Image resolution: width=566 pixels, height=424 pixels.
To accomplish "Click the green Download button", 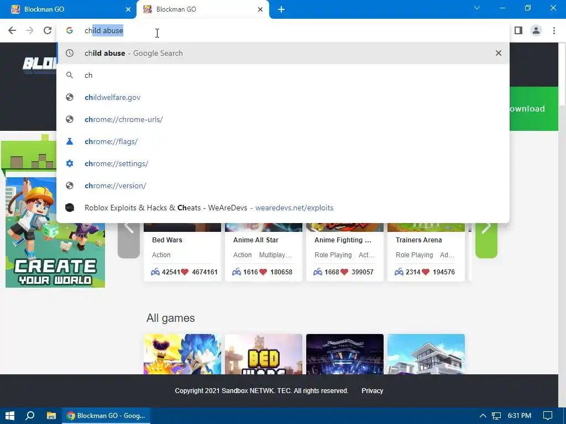I will click(534, 109).
